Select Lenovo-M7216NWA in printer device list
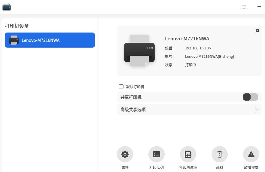This screenshot has width=265, height=172. 50,40
